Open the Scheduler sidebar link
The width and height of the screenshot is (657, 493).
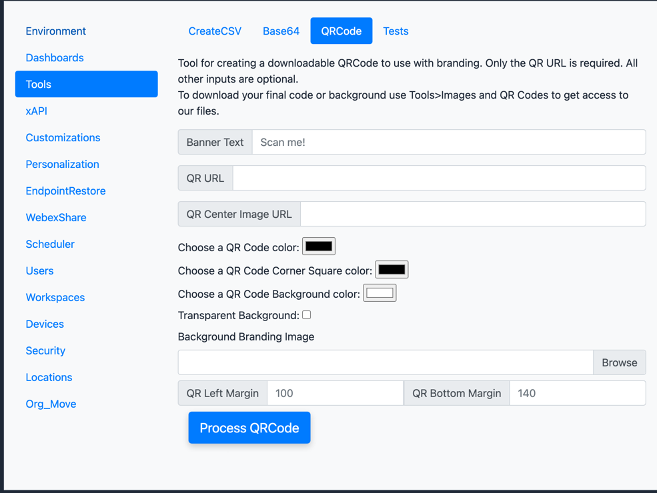[50, 245]
